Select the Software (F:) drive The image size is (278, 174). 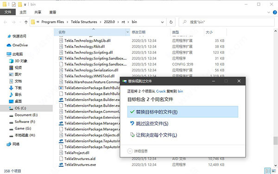point(22,122)
